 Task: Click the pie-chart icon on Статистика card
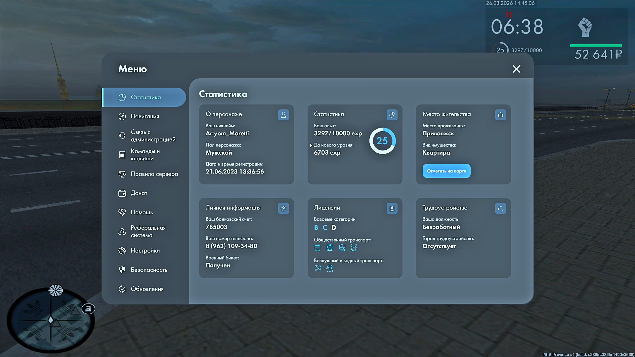[x=392, y=115]
